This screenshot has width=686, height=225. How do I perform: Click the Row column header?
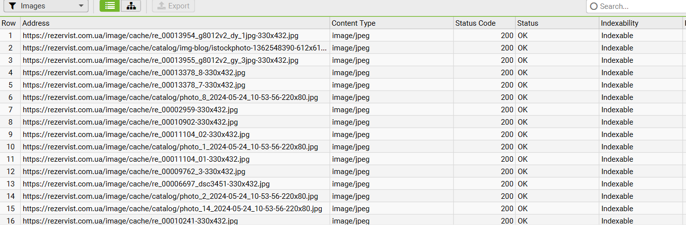tap(8, 23)
